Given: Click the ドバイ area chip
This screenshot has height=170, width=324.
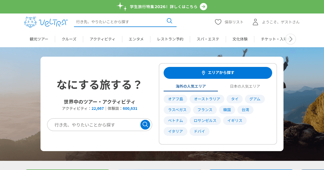Looking at the screenshot, I should (199, 131).
